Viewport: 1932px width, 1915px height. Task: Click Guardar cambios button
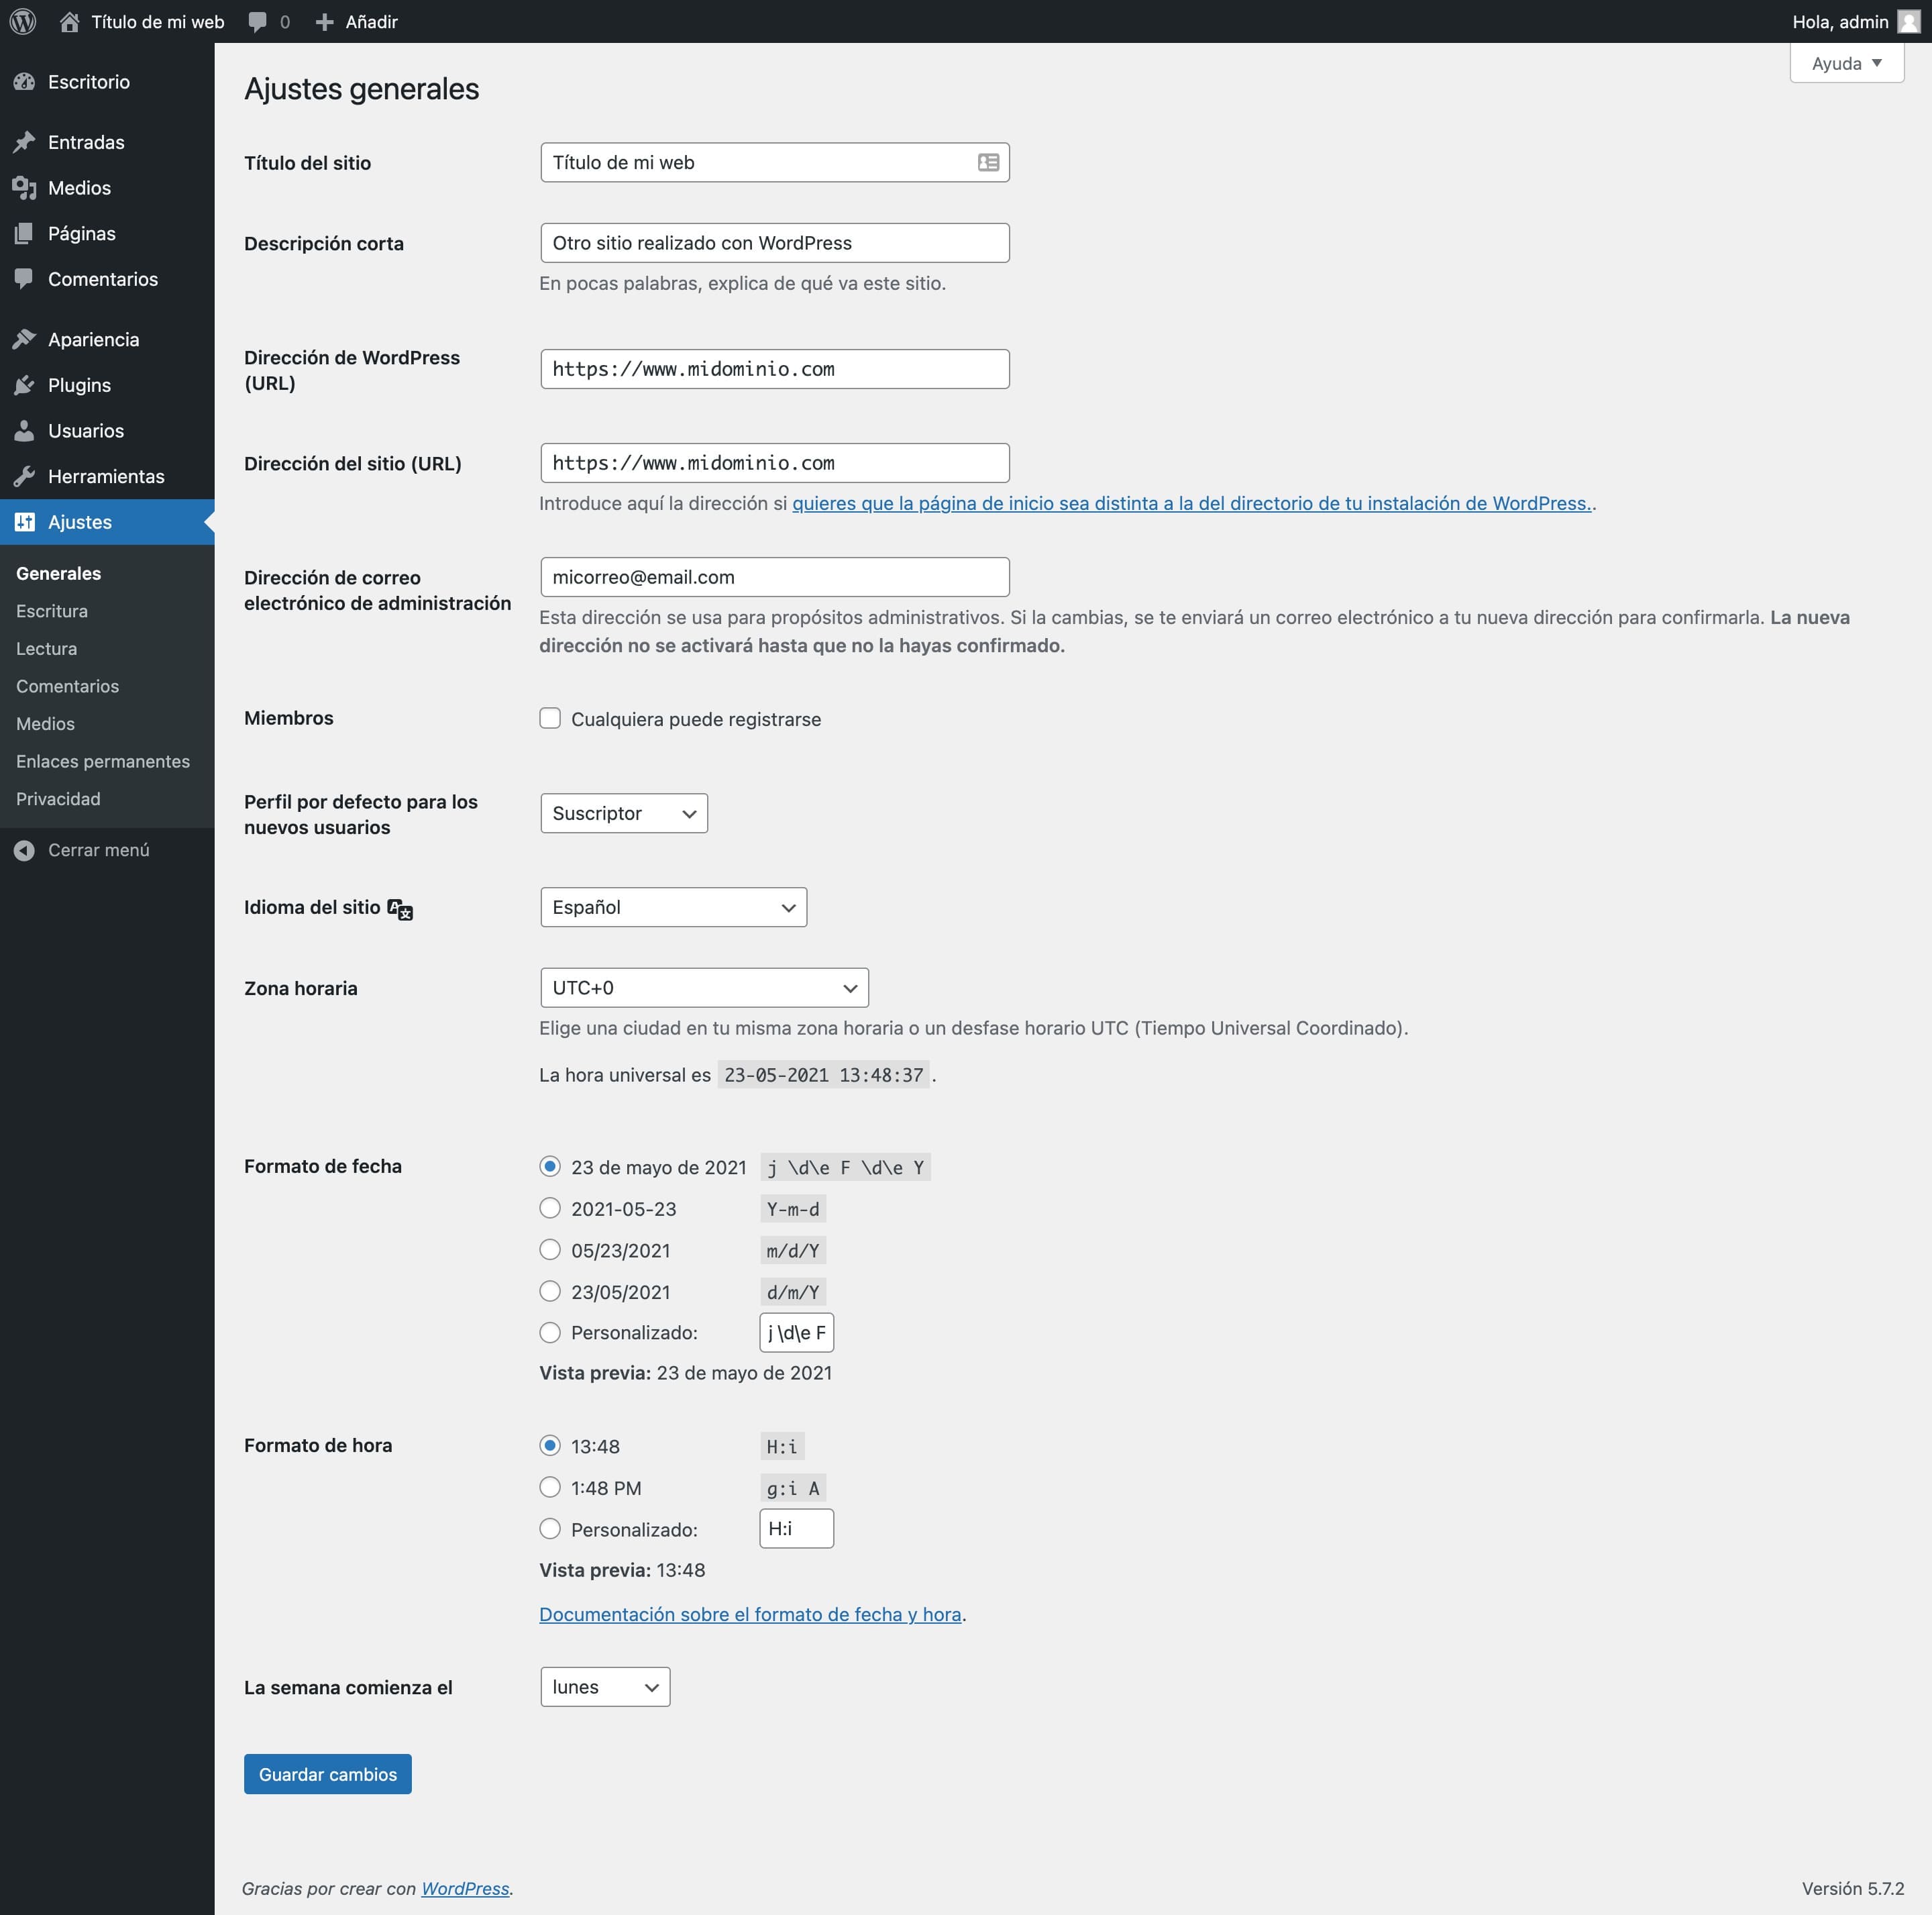tap(328, 1774)
